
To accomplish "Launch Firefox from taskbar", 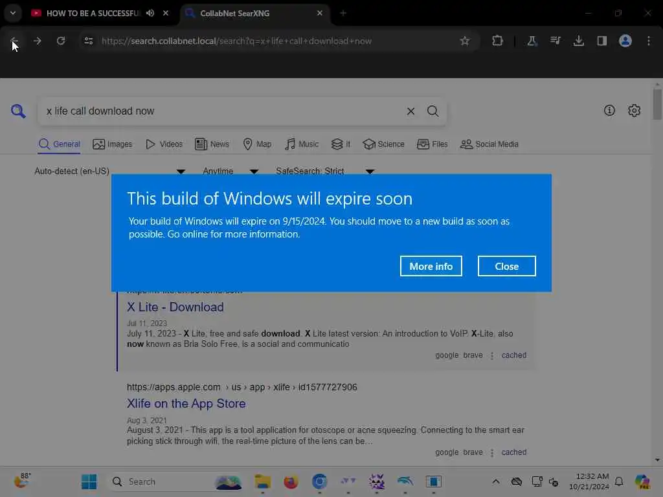I will pyautogui.click(x=291, y=481).
